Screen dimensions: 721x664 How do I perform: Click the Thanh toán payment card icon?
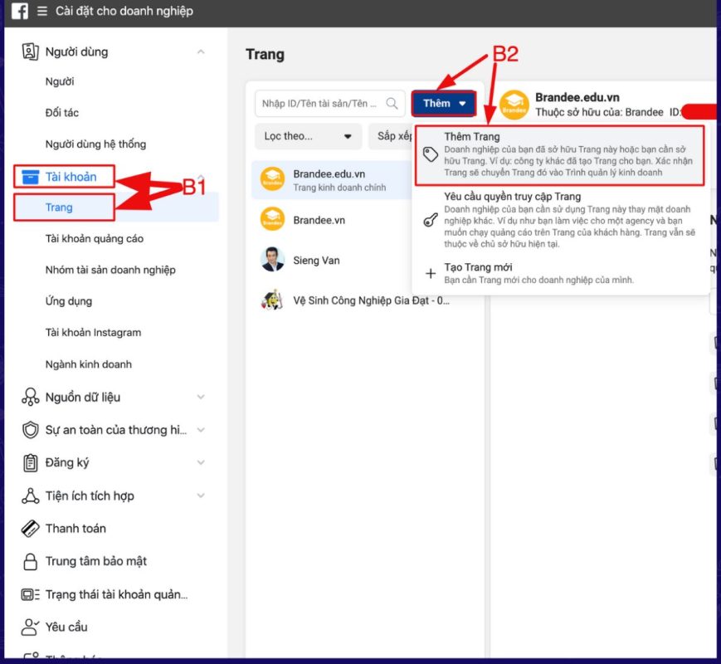(31, 528)
